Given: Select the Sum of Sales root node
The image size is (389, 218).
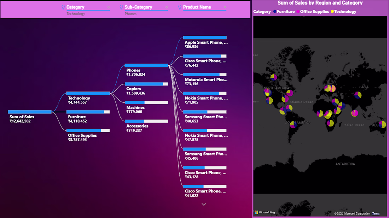Looking at the screenshot, I should click(x=30, y=112).
